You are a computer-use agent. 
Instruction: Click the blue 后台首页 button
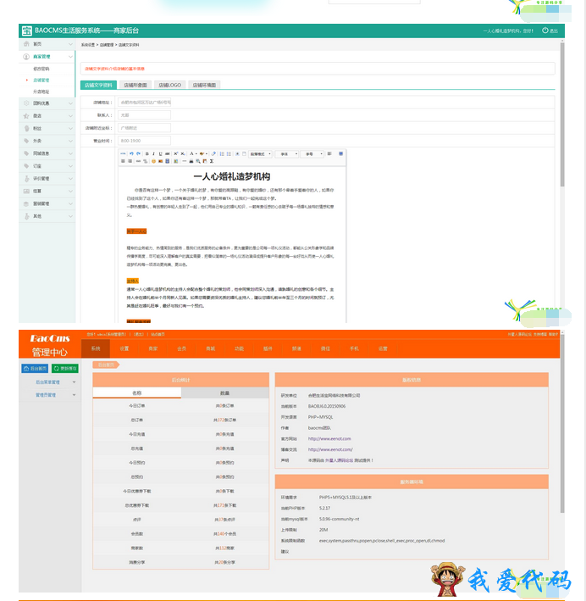tap(35, 369)
